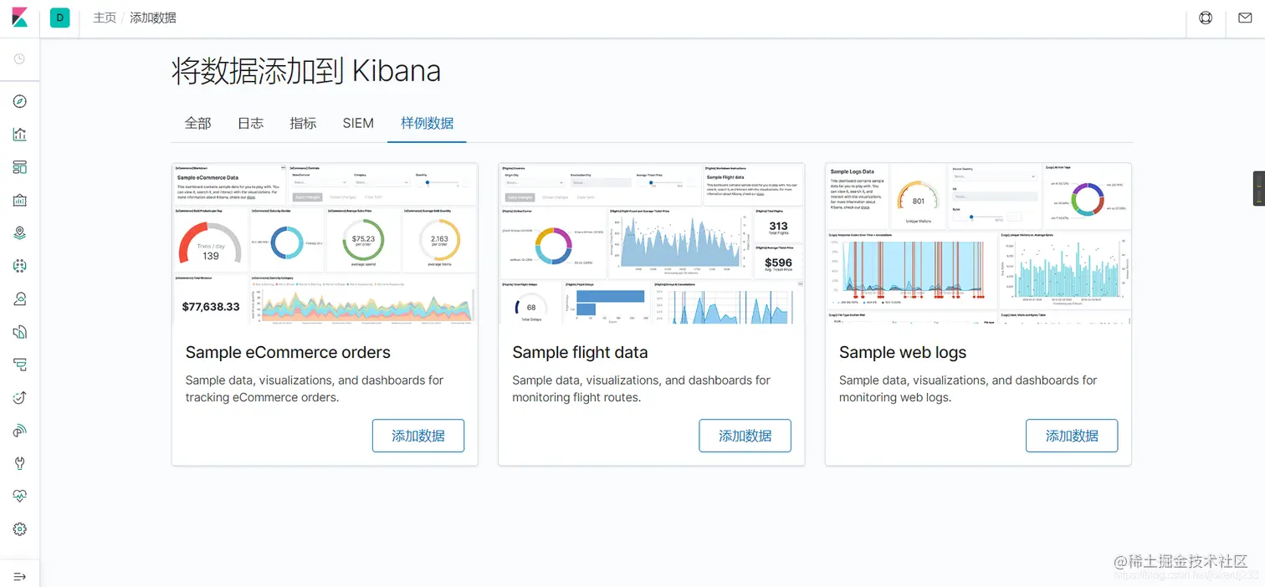1265x587 pixels.
Task: Add data for Sample flight data
Action: click(x=745, y=436)
